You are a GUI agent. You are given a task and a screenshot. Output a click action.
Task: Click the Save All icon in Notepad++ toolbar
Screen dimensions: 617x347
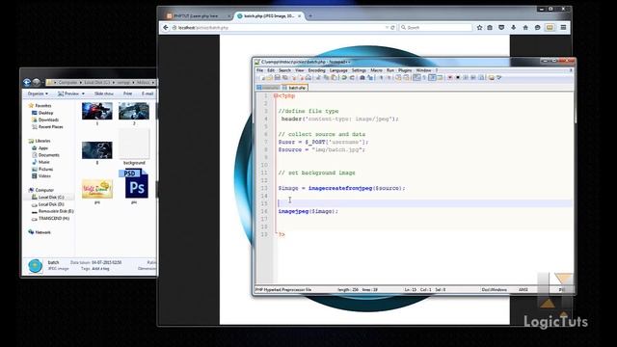pyautogui.click(x=285, y=78)
